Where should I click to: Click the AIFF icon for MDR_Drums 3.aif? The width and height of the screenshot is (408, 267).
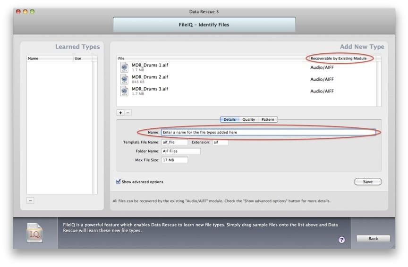click(x=124, y=91)
